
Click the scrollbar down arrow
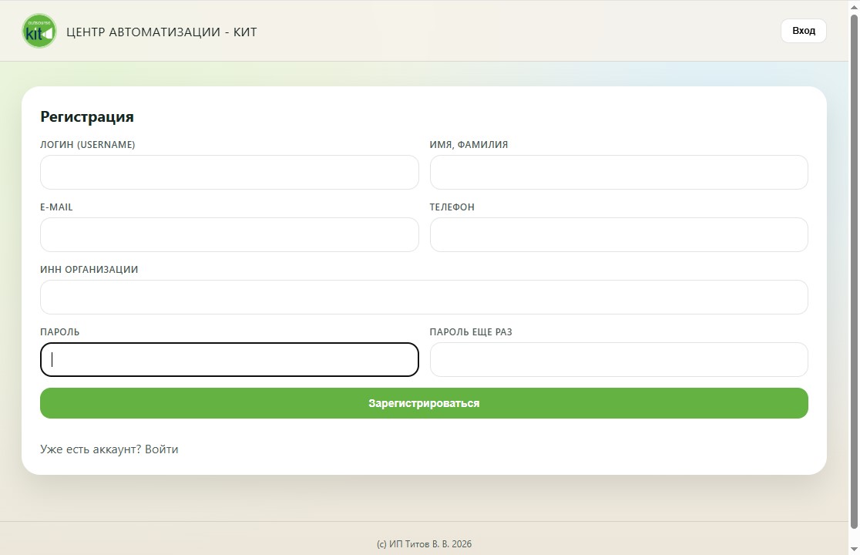[854, 548]
